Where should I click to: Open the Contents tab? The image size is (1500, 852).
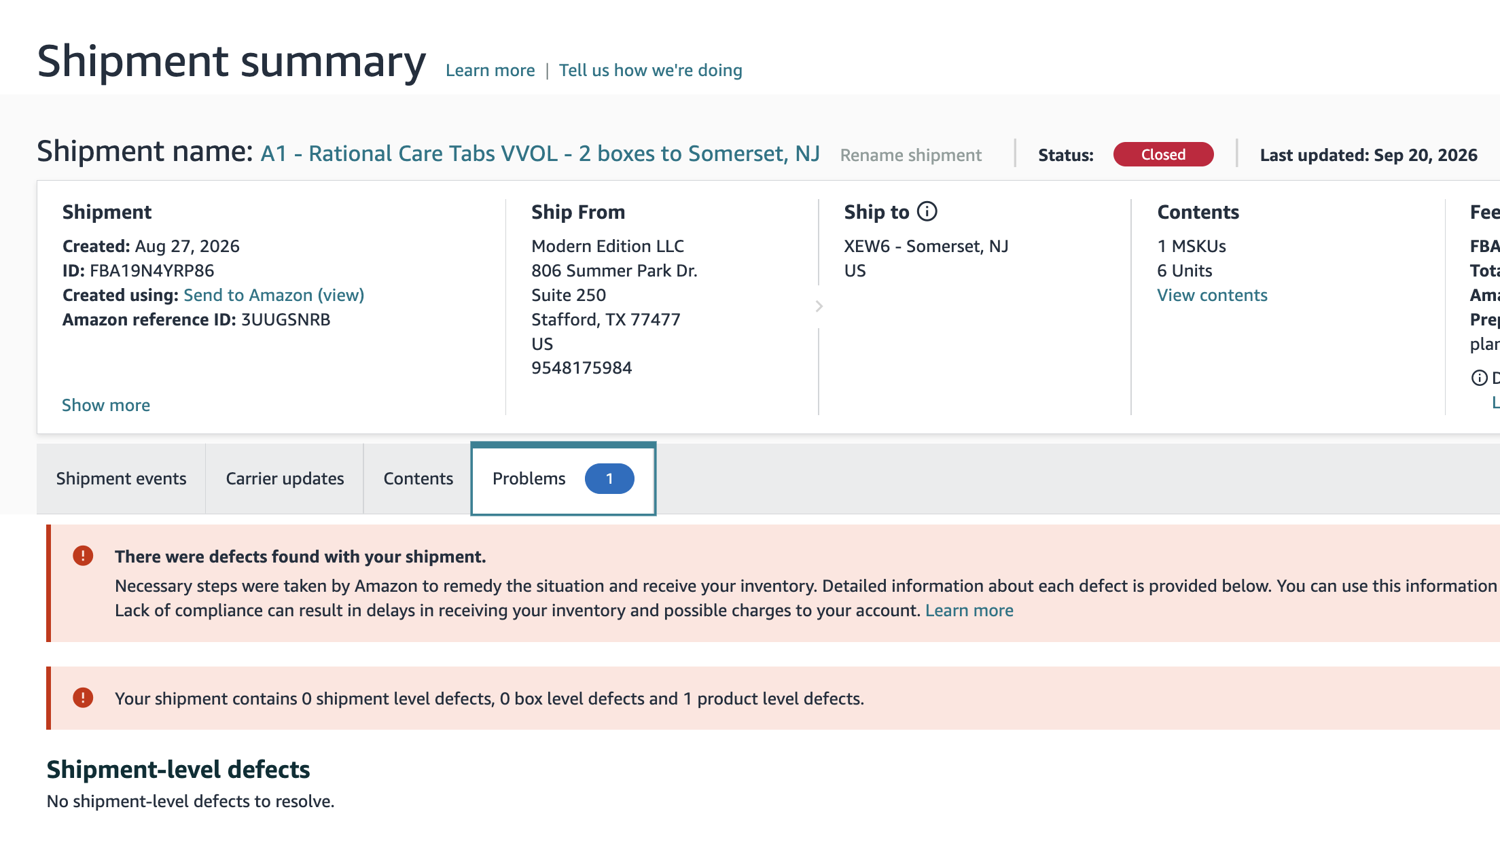coord(418,479)
